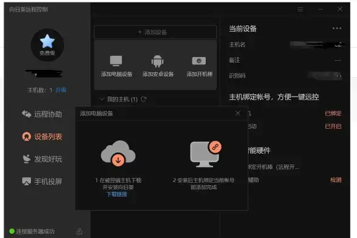
Task: Click the 备注 remark value field
Action: [338, 60]
